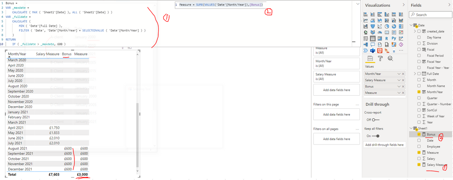Choose the R script visual
453x180 pixels.
(387, 39)
